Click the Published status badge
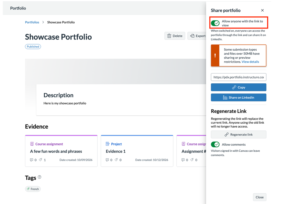Viewport: 281px width, 204px height. 33,47
